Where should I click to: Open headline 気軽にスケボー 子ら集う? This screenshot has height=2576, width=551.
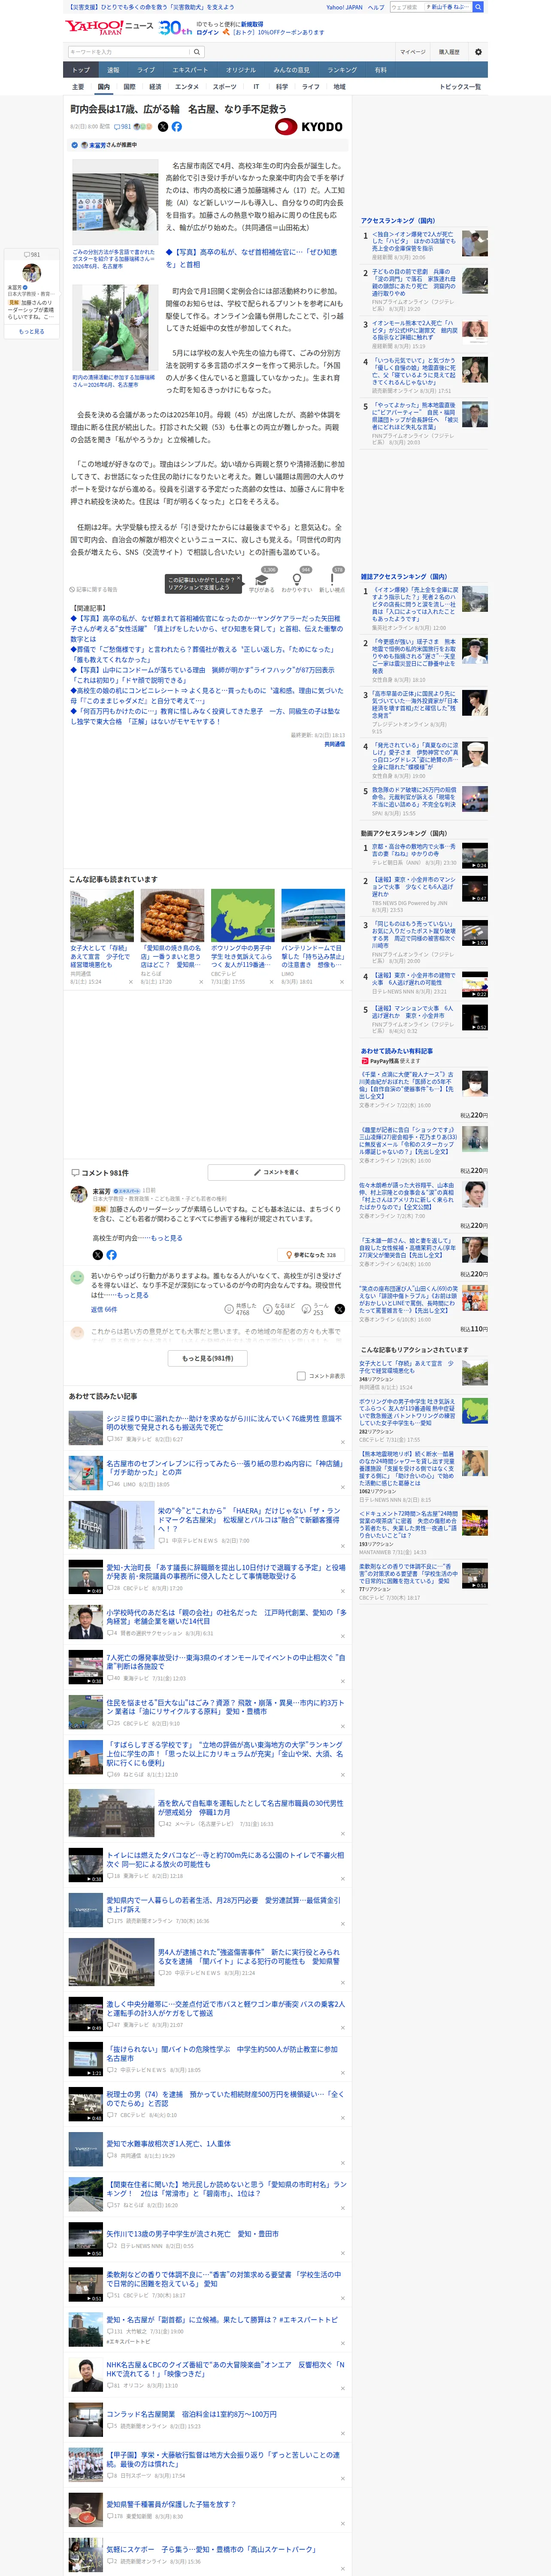(x=211, y=2549)
